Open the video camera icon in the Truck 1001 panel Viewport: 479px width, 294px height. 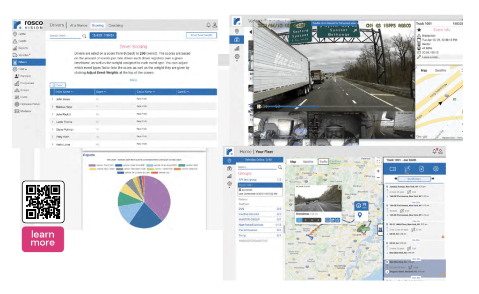tap(393, 169)
